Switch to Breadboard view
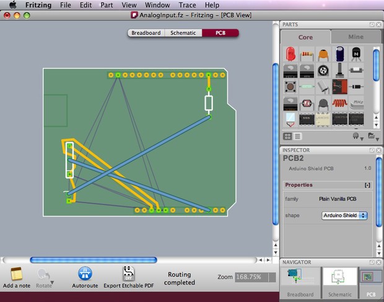 (146, 33)
